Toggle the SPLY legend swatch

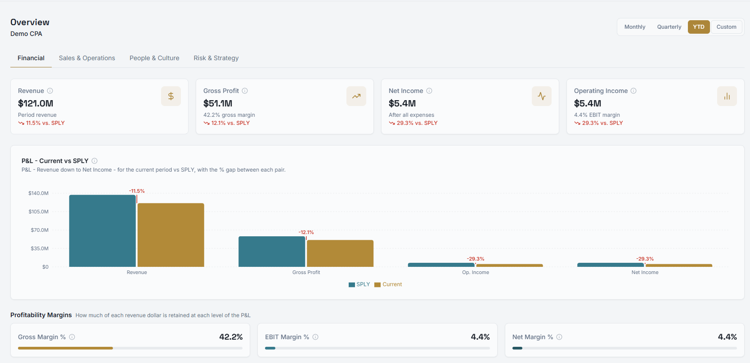352,285
